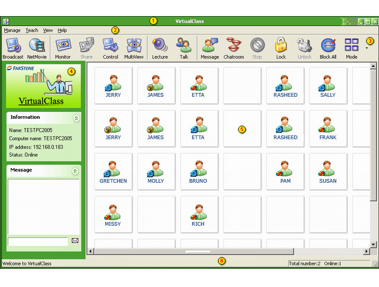
Task: Select student ETTA in second row
Action: click(199, 128)
